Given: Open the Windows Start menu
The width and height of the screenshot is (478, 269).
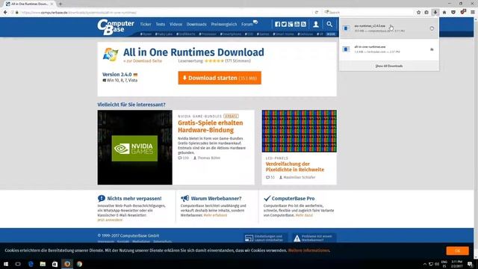Looking at the screenshot, I should pyautogui.click(x=6, y=264).
